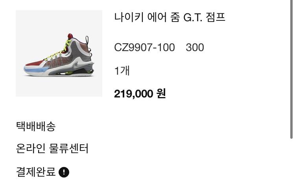Click the 결제완료 payment status text
This screenshot has width=295, height=191.
click(x=36, y=172)
